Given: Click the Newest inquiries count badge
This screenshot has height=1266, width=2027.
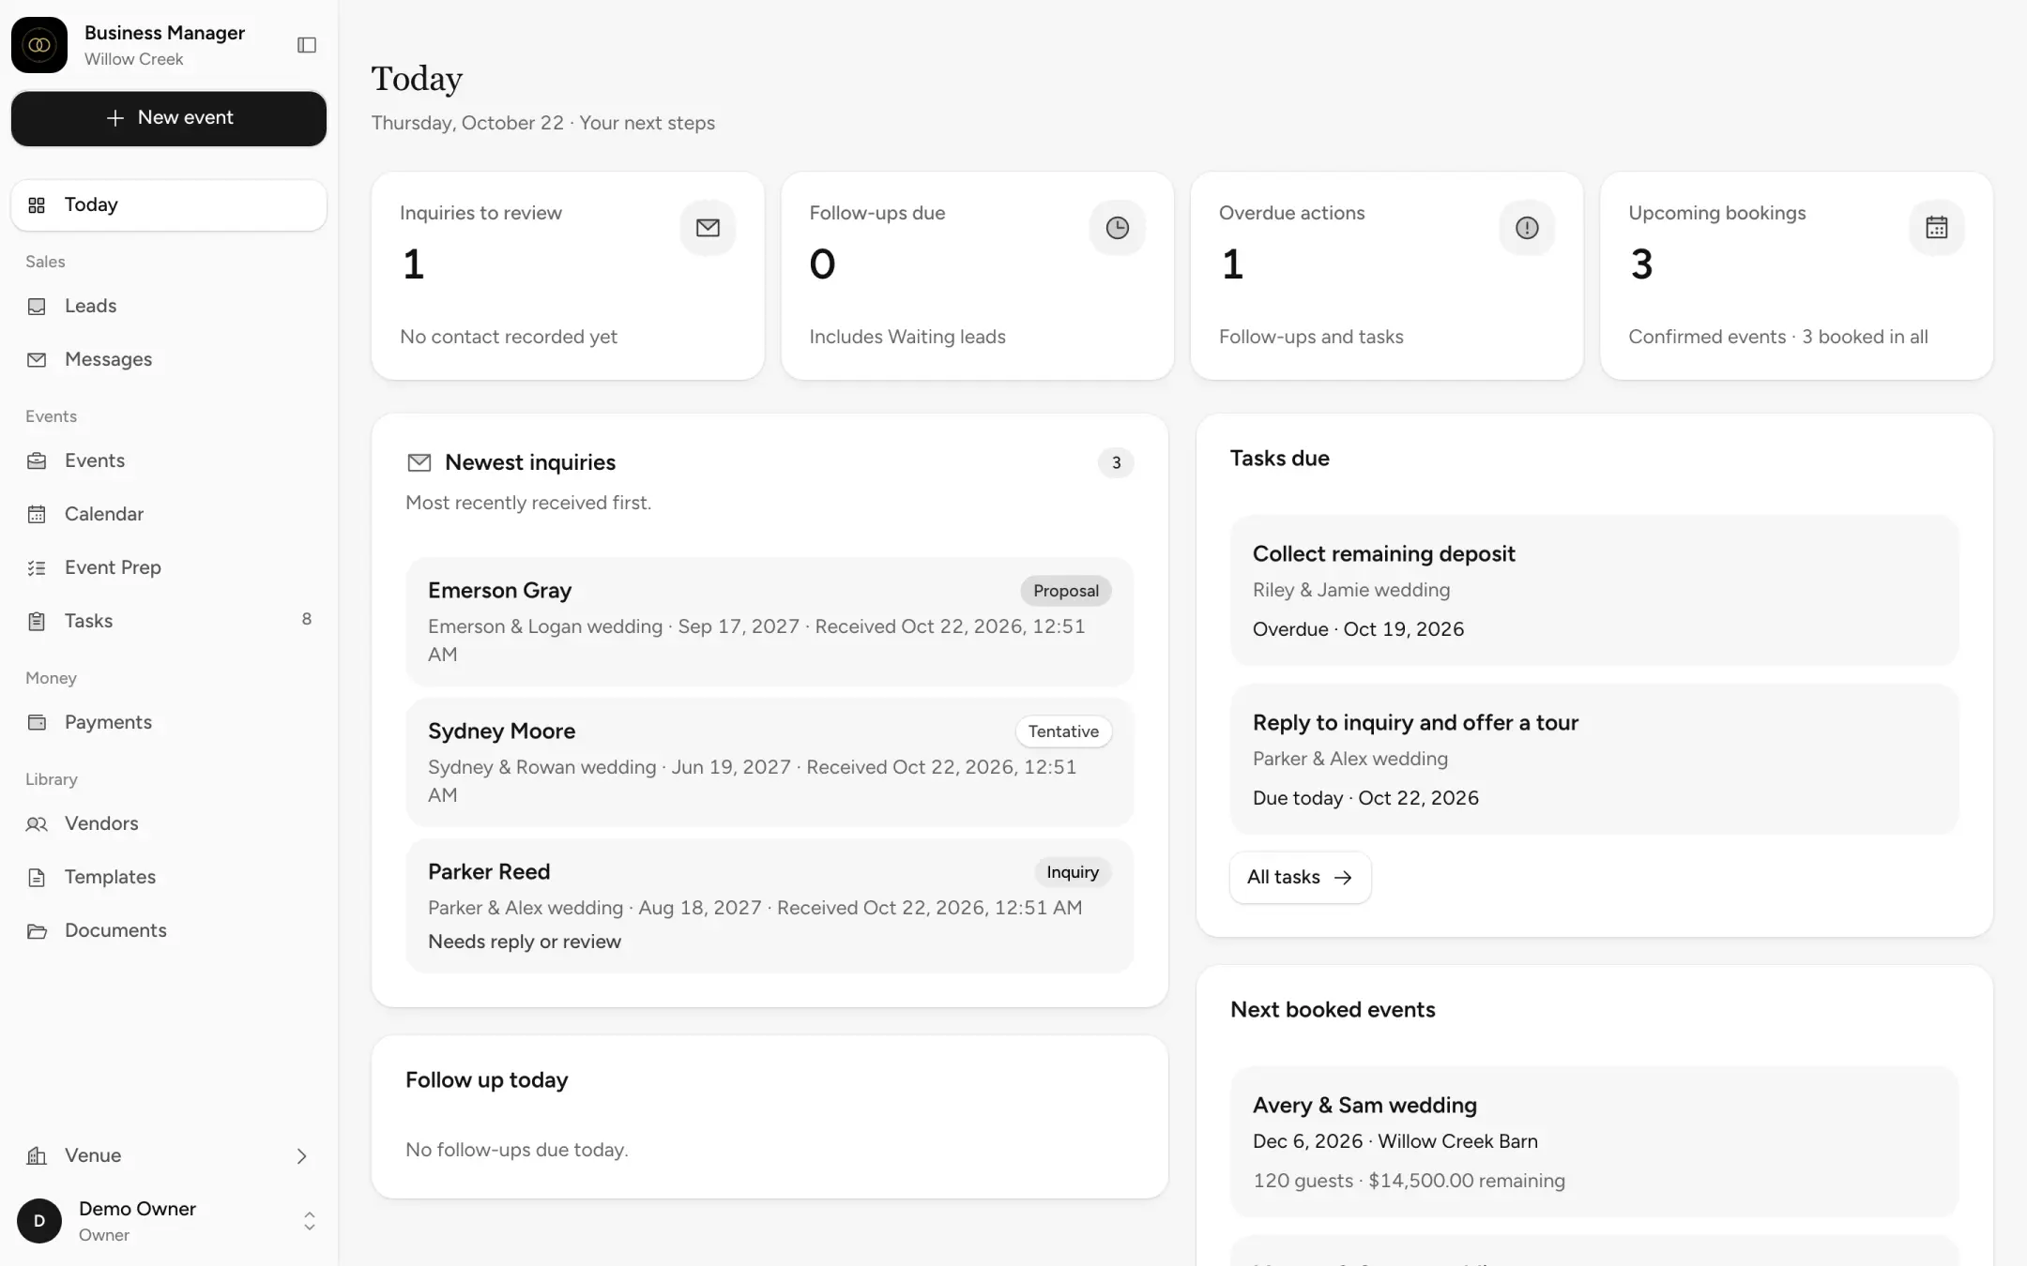Looking at the screenshot, I should pyautogui.click(x=1116, y=462).
